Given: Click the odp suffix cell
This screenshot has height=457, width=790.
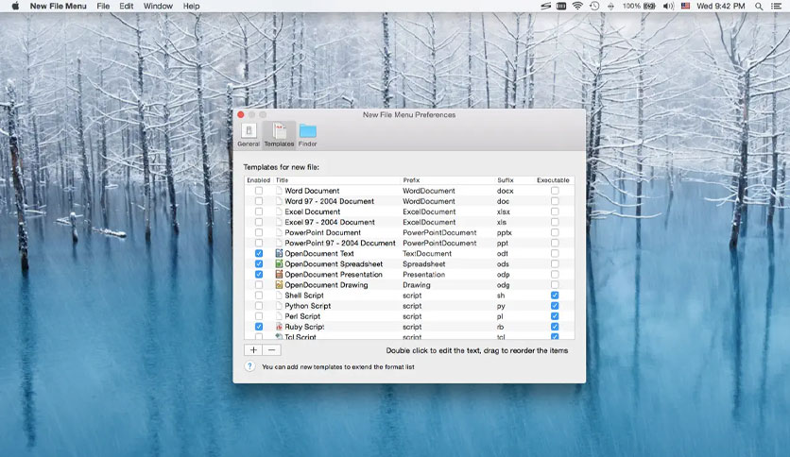Looking at the screenshot, I should pos(504,275).
